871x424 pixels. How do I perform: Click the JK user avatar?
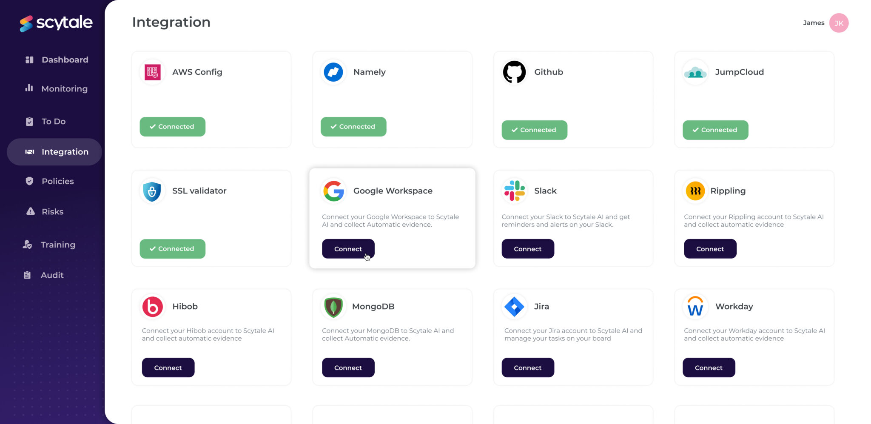(x=839, y=23)
